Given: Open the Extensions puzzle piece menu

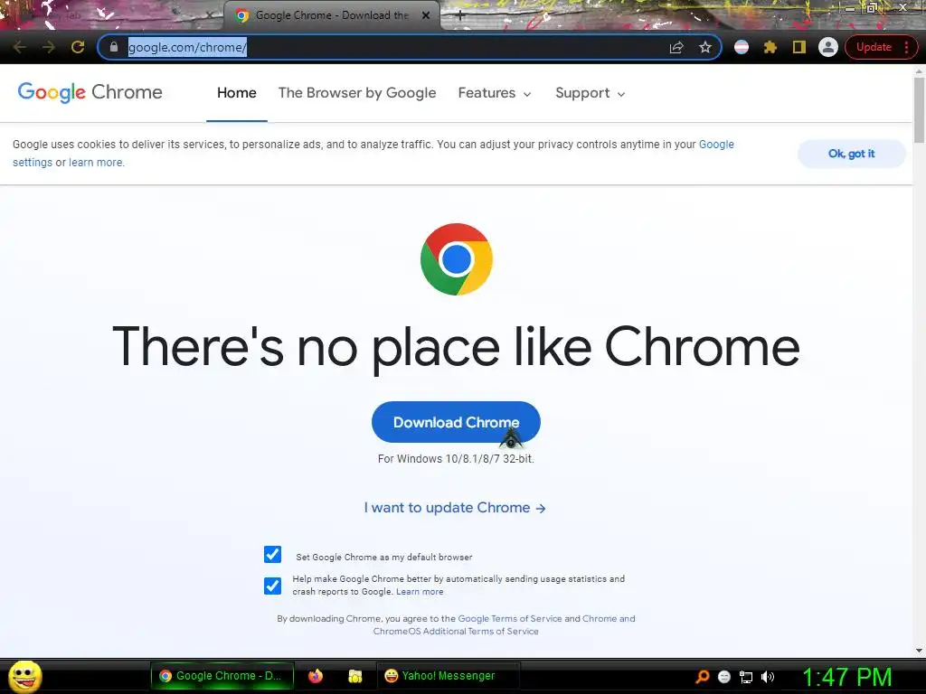Looking at the screenshot, I should [770, 47].
